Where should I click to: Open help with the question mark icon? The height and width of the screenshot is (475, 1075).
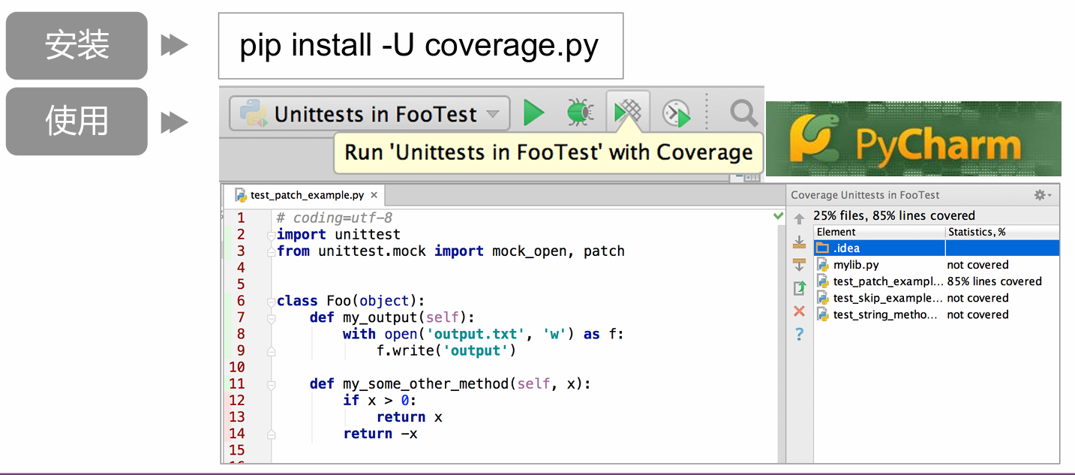tap(799, 334)
